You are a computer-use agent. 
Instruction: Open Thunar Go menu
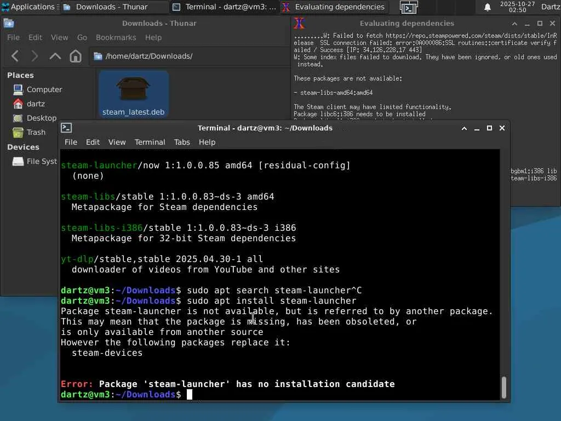[x=82, y=38]
